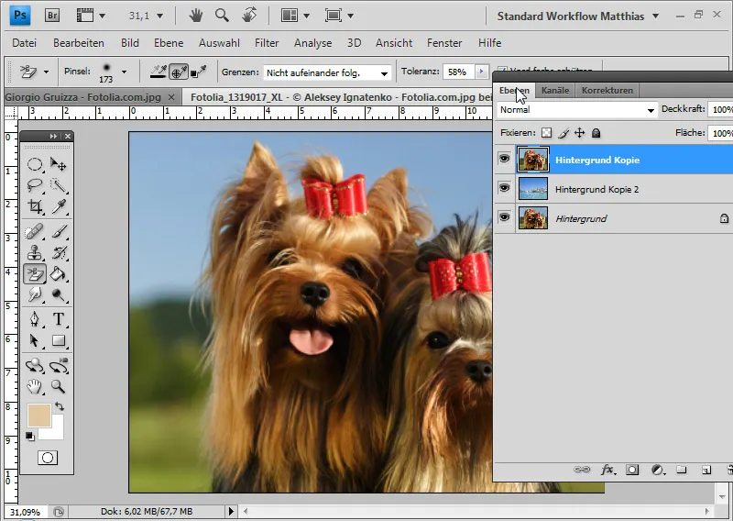This screenshot has height=521, width=733.
Task: Add a layer style (fx)
Action: tap(607, 470)
